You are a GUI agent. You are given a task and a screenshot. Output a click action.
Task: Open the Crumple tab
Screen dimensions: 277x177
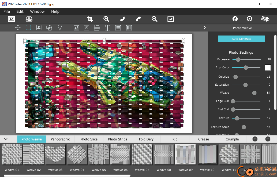(232, 139)
